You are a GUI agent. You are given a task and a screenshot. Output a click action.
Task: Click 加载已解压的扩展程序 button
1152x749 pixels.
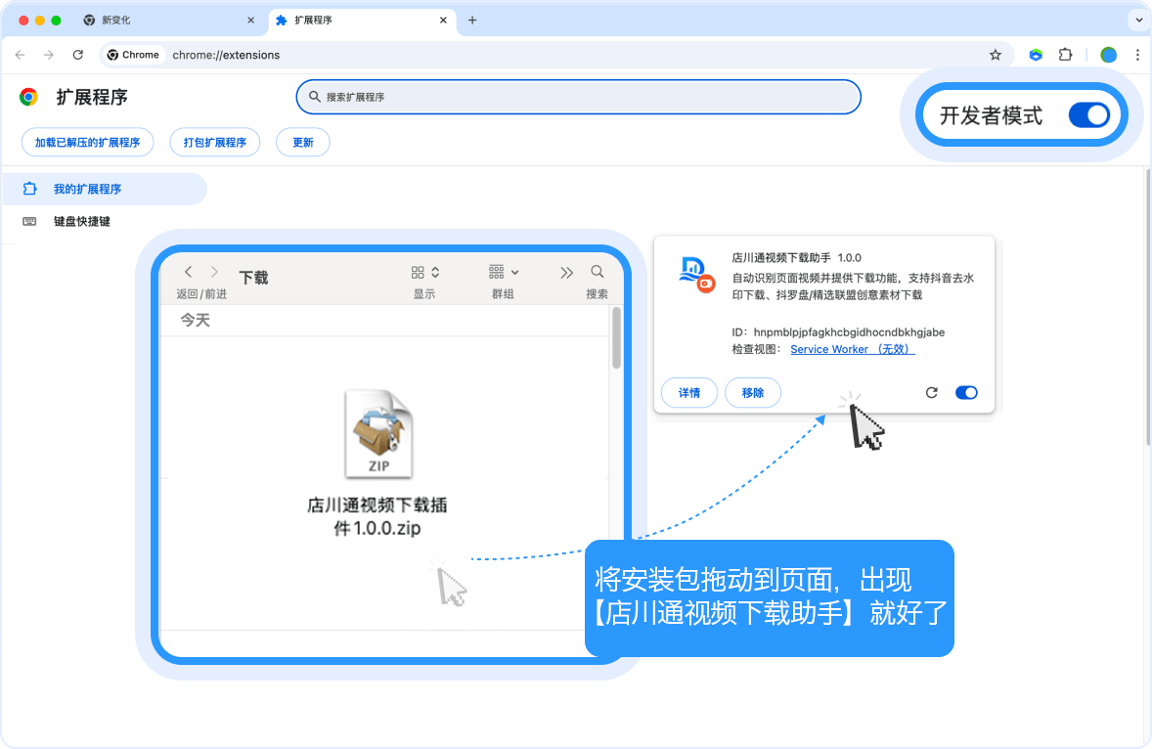(x=87, y=143)
